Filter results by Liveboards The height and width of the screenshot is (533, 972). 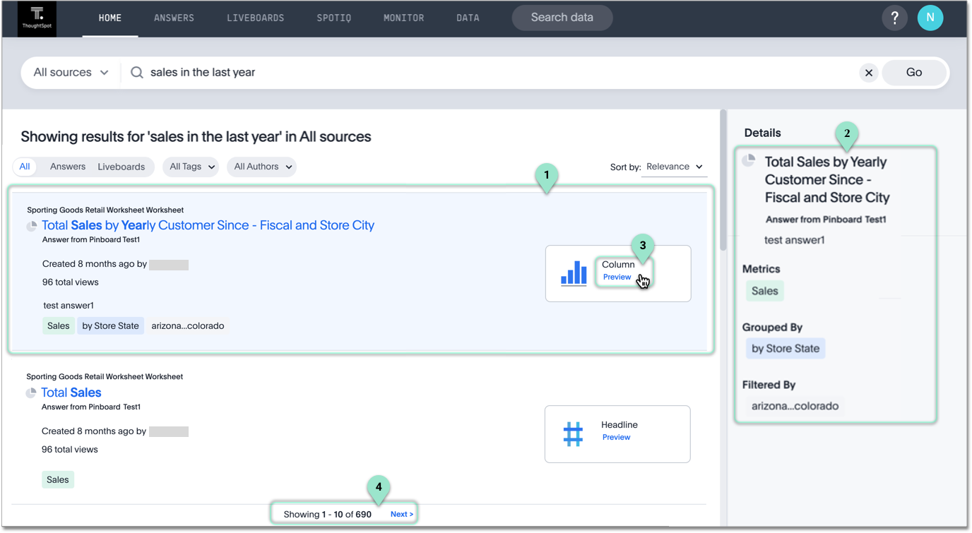pos(121,167)
